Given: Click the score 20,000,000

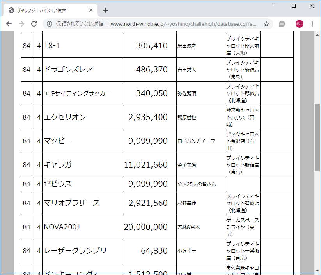Looking at the screenshot, I should click(146, 227).
